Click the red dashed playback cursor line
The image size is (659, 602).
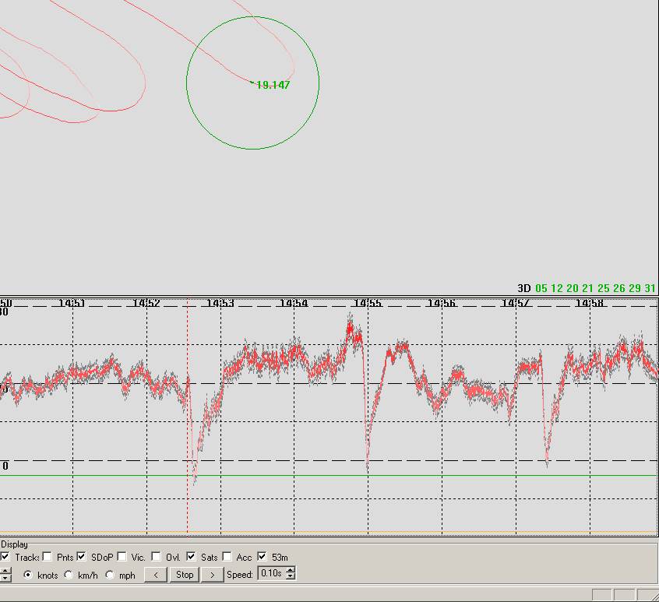pos(188,389)
